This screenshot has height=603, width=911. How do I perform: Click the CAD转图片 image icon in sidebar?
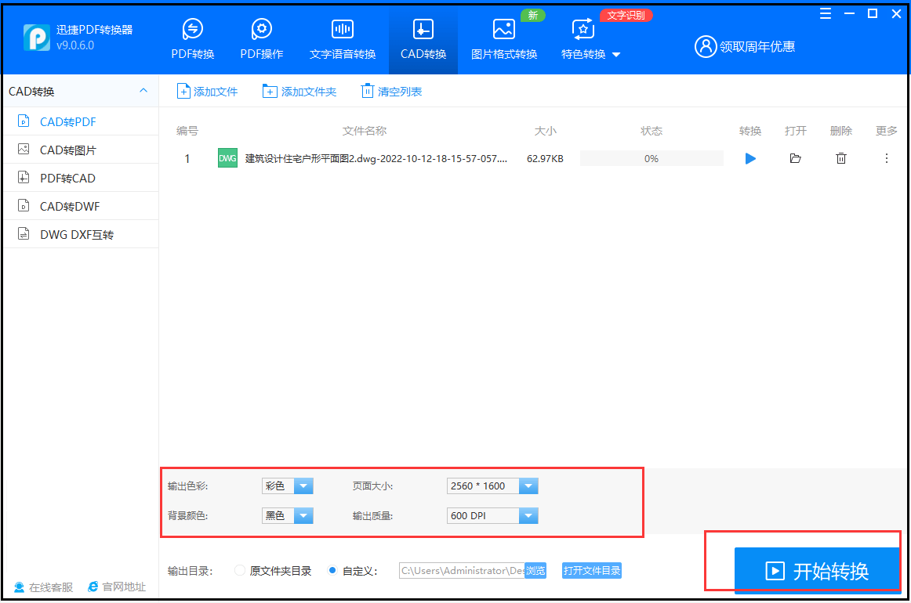click(24, 149)
